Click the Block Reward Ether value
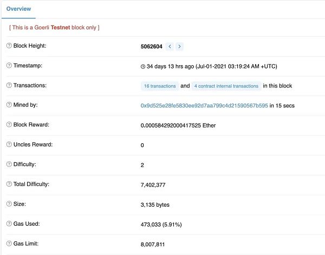 click(x=178, y=125)
